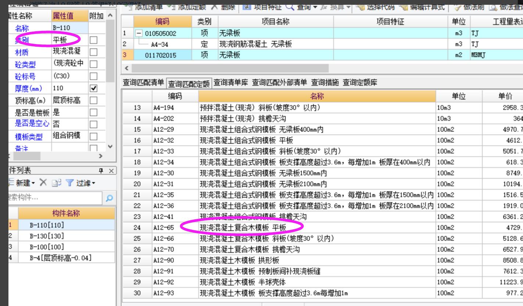Select row A12-90 木模板 拱形板
This screenshot has width=523, height=306.
point(322,260)
